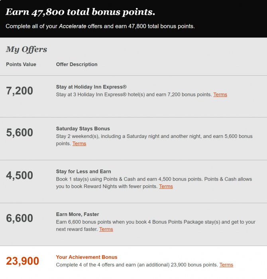
Task: Select the 5,600 points value
Action: pos(20,133)
